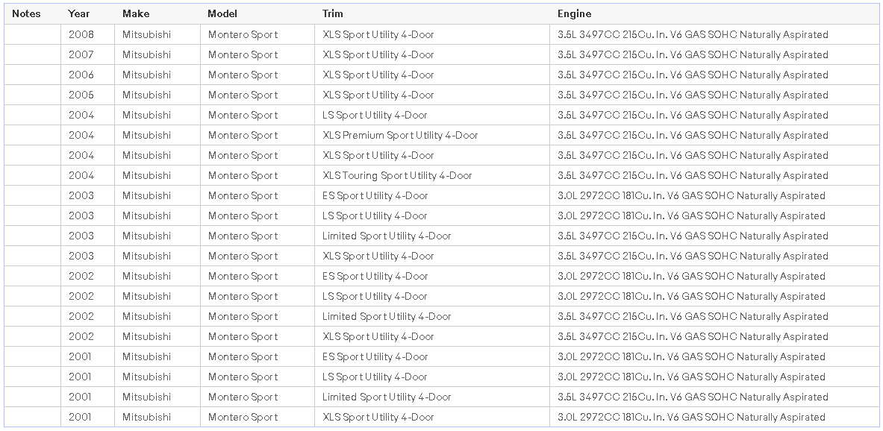The width and height of the screenshot is (883, 431).
Task: Click the empty Notes cell in 2008 row
Action: point(32,34)
